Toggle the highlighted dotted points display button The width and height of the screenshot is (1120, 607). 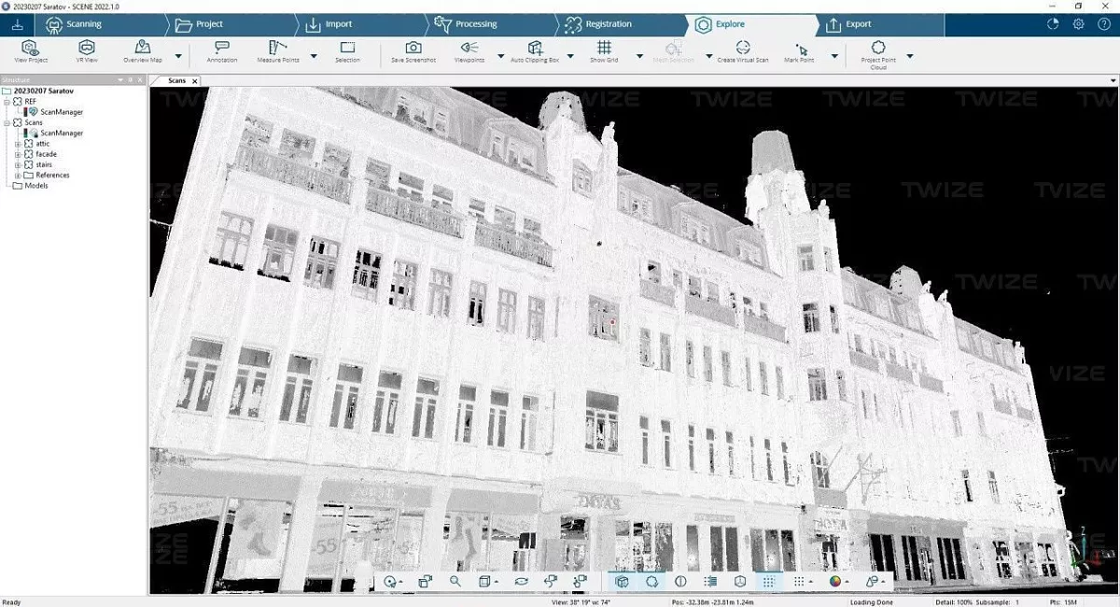[769, 581]
